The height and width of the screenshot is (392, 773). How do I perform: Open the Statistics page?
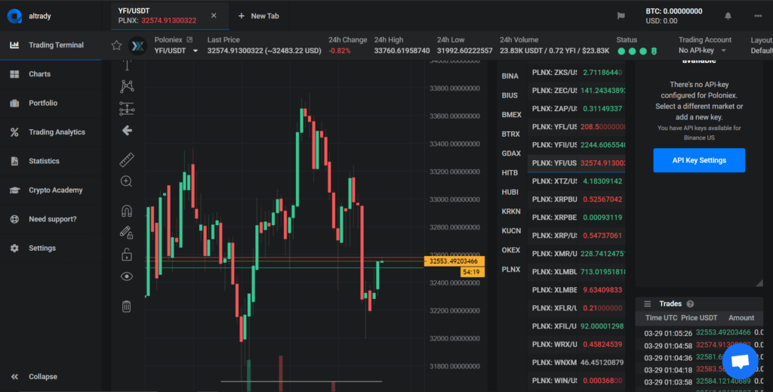click(51, 161)
